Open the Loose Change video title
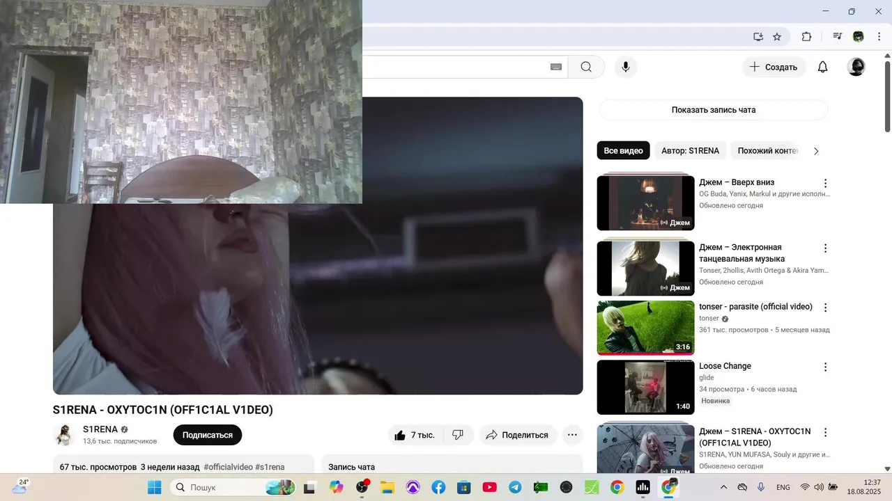 (x=725, y=366)
